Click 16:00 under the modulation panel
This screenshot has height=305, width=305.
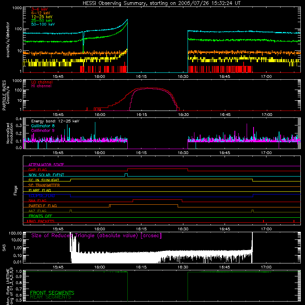[100, 153]
